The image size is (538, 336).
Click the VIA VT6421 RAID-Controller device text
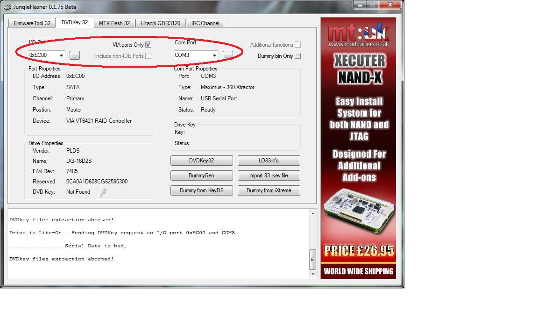tap(99, 121)
